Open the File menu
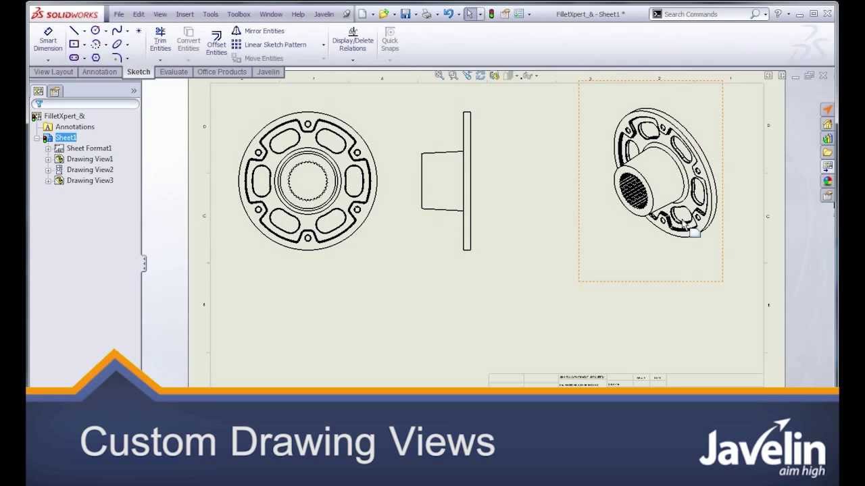The height and width of the screenshot is (486, 865). pos(119,14)
